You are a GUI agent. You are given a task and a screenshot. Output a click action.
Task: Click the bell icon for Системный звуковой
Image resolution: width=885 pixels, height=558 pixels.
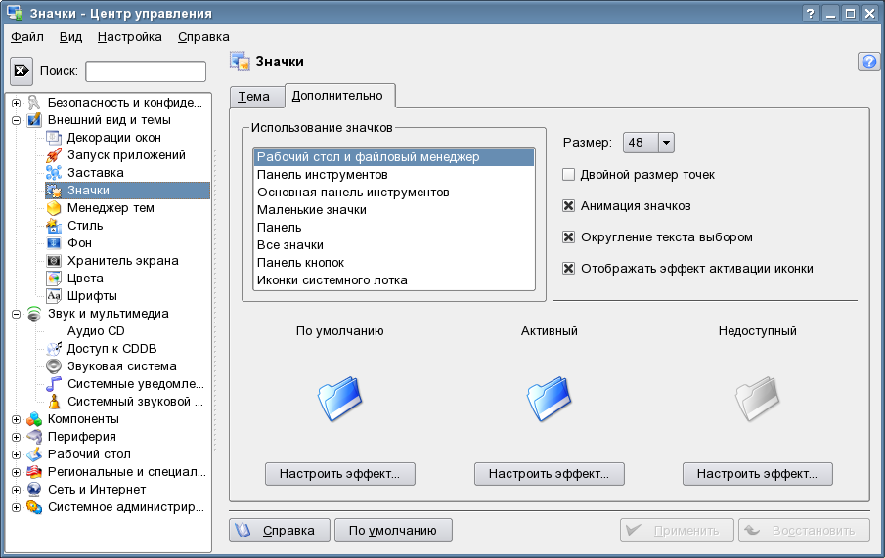54,402
